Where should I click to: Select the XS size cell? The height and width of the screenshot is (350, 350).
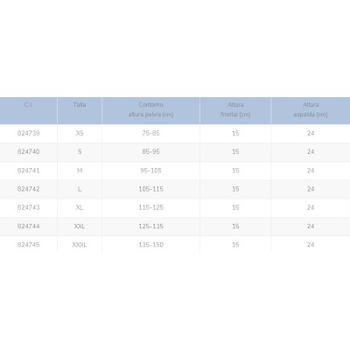tap(80, 133)
